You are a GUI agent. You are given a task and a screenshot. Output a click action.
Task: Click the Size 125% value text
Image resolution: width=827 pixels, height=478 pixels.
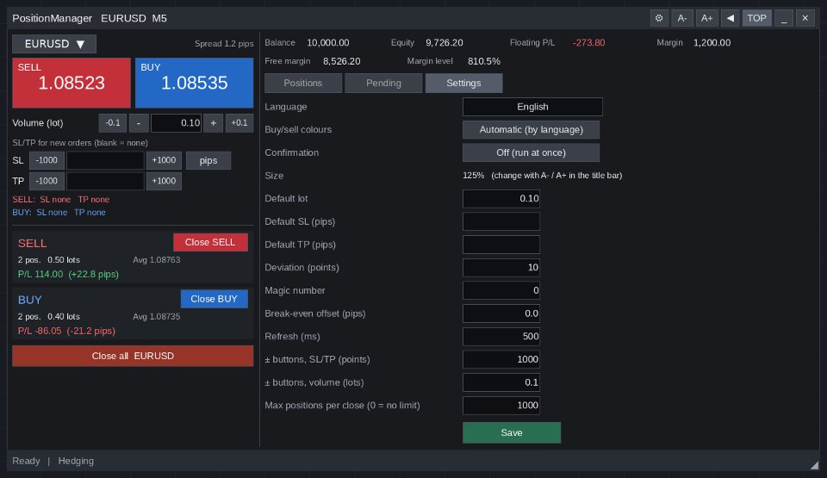(474, 176)
